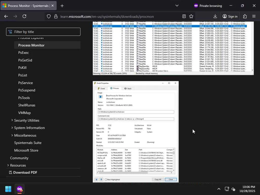Screen dimensions: 260x195
Task: Click the Event Properties dialog screenshot
Action: point(136,132)
